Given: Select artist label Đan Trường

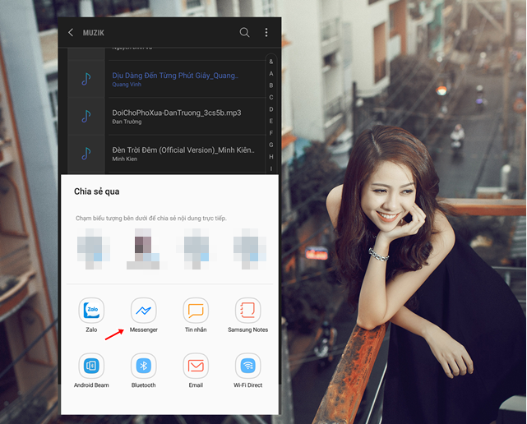Looking at the screenshot, I should [127, 122].
